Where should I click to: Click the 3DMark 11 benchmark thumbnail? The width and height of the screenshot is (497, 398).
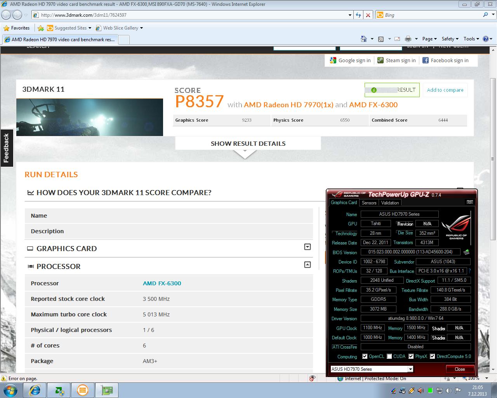(90, 117)
